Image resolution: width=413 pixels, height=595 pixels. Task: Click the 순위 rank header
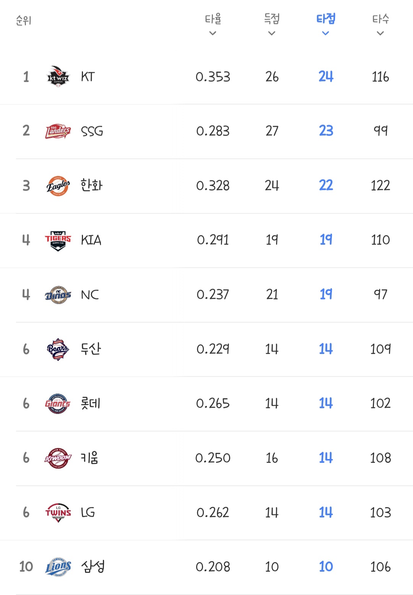(x=24, y=20)
